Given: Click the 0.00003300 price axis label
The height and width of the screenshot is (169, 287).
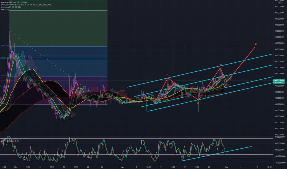Looking at the screenshot, I should [x=279, y=25].
